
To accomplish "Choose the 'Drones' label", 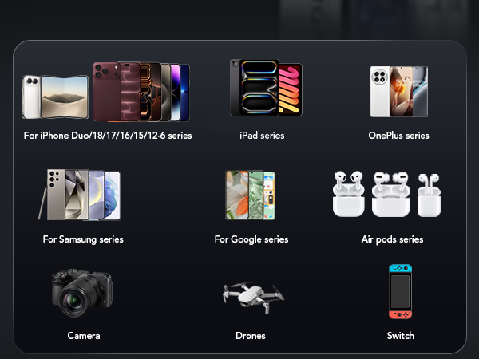I will point(251,336).
